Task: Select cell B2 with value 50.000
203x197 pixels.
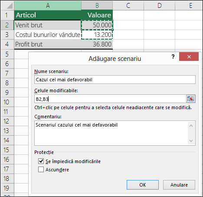Action: tap(97, 25)
